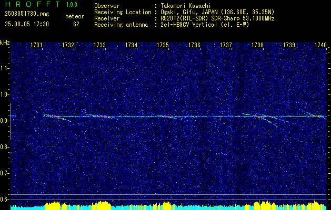
Task: Click the meteor count 62
Action: click(76, 24)
